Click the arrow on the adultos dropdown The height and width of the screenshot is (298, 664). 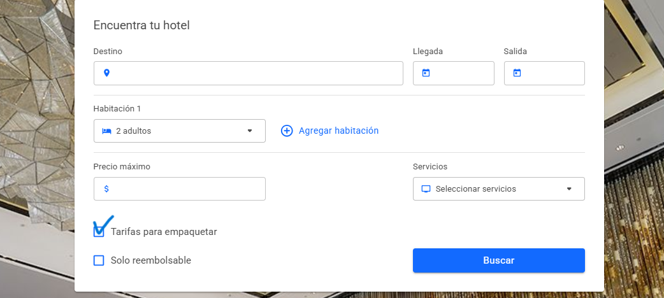tap(250, 131)
